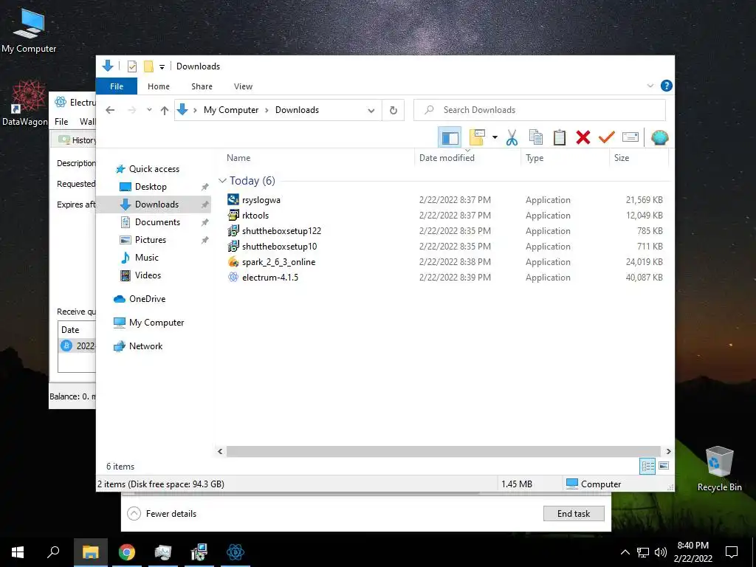Open the File ribbon tab

click(x=116, y=86)
